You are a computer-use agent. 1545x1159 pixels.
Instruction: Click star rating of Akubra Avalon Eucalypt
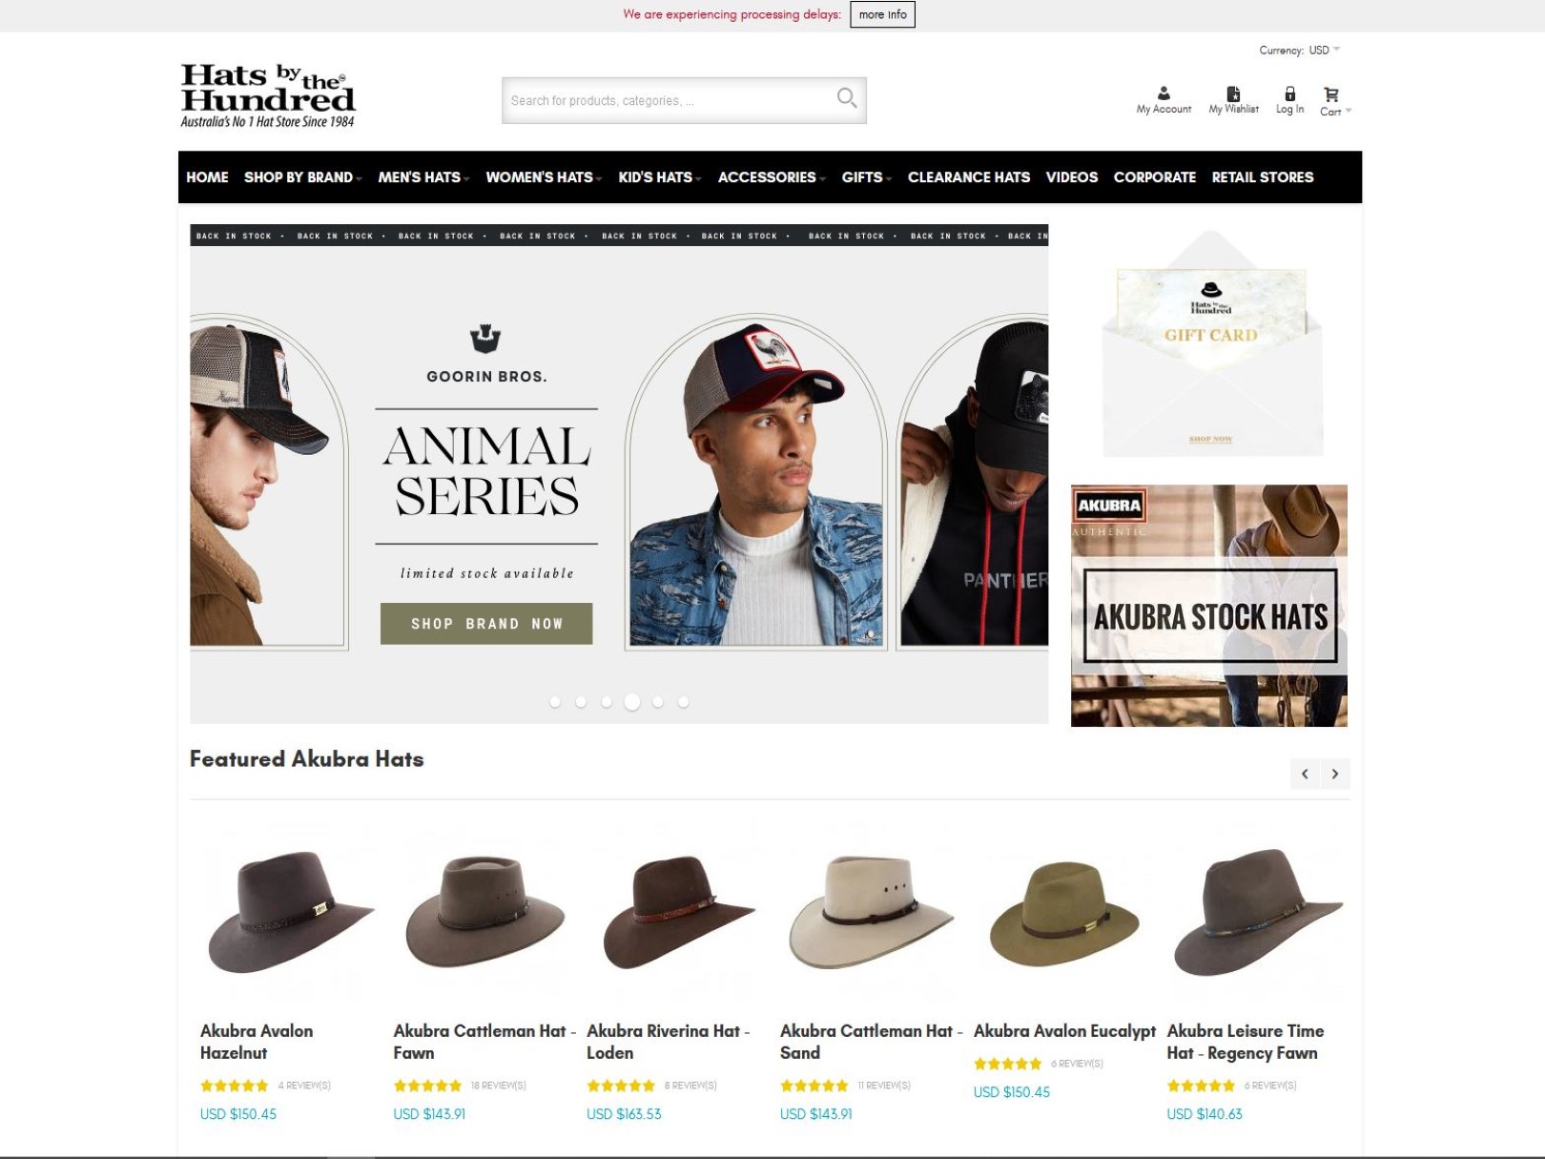point(1008,1064)
